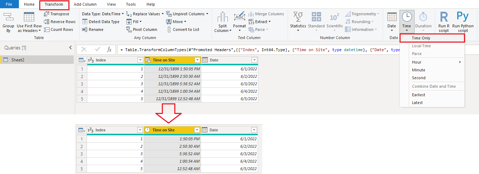Select Time Only menu option
479x174 pixels.
tap(432, 38)
